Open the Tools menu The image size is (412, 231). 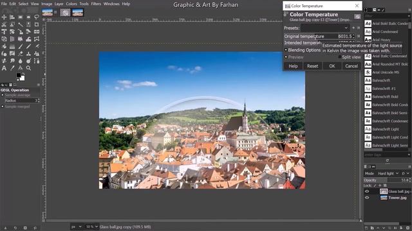coord(84,4)
